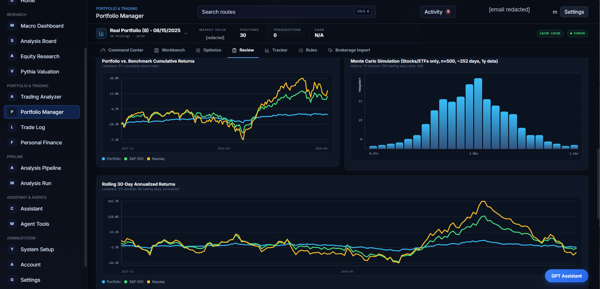Open Personal Finance in sidebar

42,142
